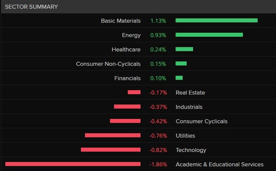Click the Industrials sector label
The image size is (276, 171).
[189, 107]
